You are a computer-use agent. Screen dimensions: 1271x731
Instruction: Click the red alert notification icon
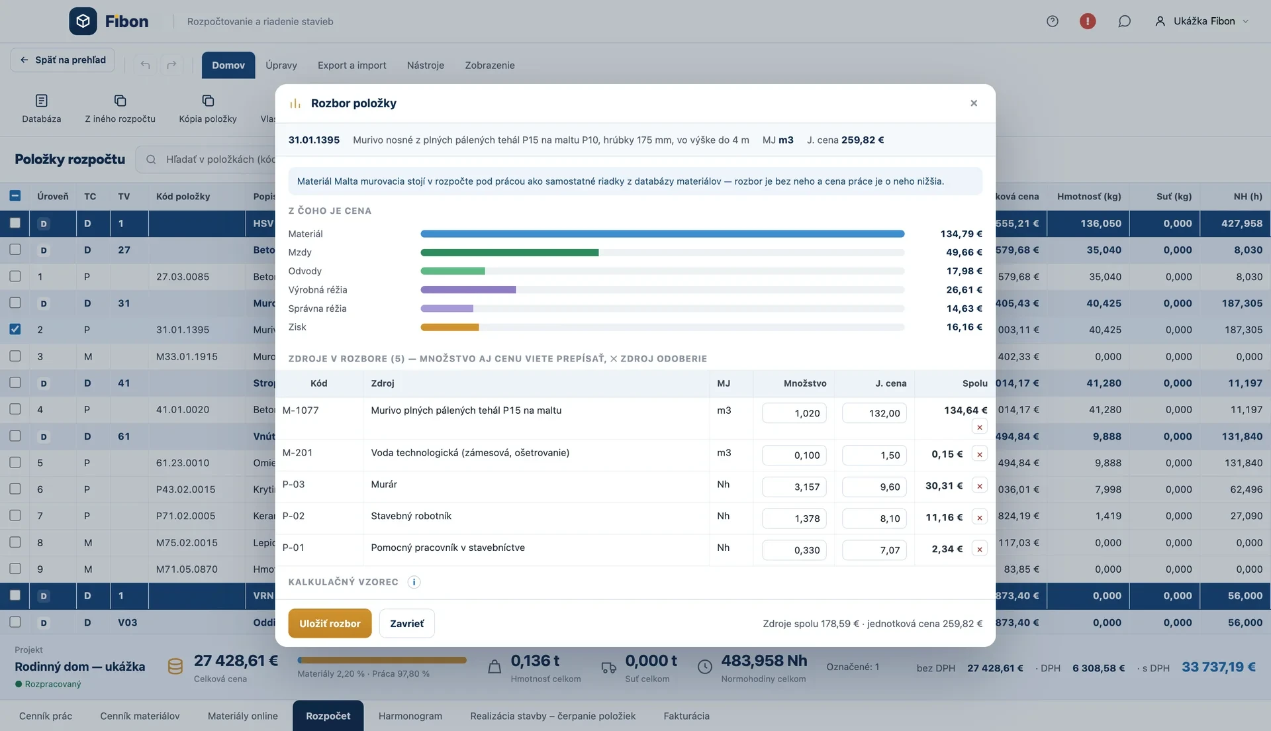pyautogui.click(x=1087, y=21)
